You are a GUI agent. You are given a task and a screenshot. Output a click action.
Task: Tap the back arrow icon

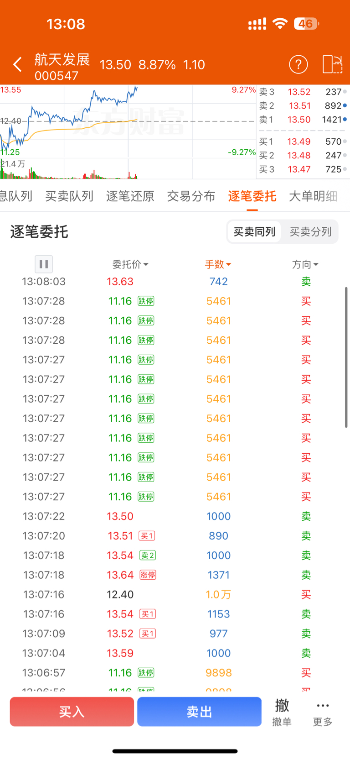[17, 65]
